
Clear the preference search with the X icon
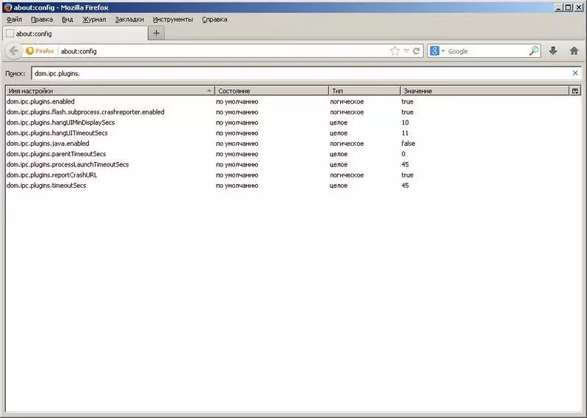575,73
